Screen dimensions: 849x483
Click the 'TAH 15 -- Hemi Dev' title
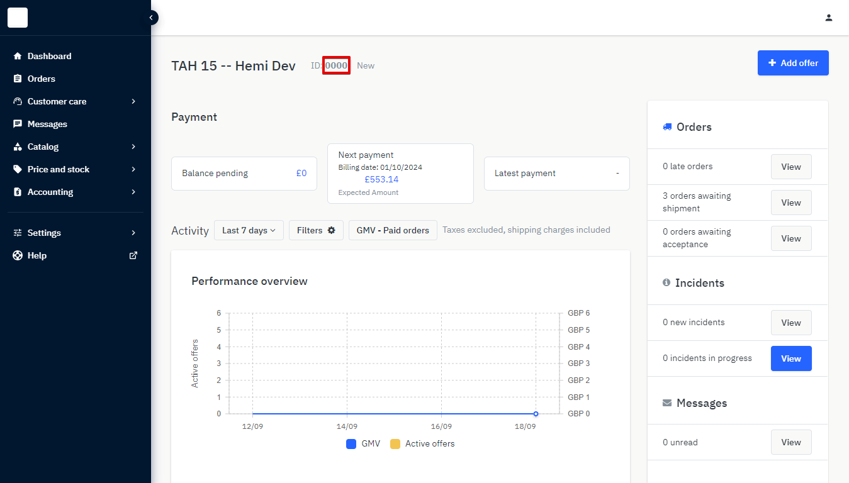click(x=233, y=65)
